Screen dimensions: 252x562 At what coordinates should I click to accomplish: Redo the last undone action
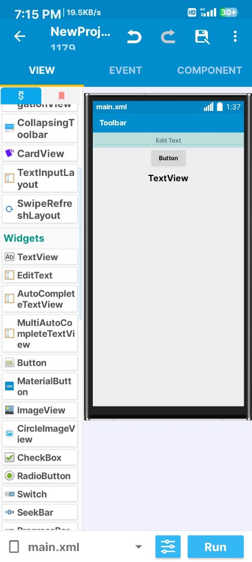click(168, 36)
